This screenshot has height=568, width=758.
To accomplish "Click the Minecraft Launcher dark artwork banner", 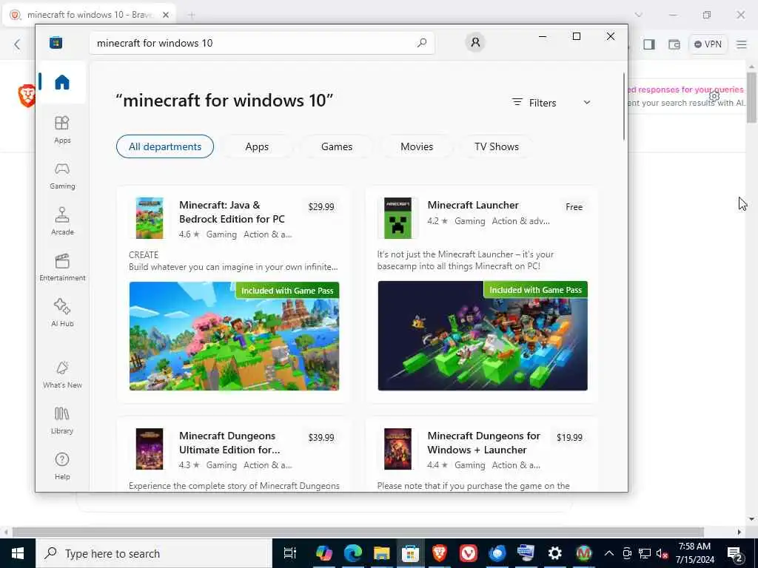I will pos(483,336).
